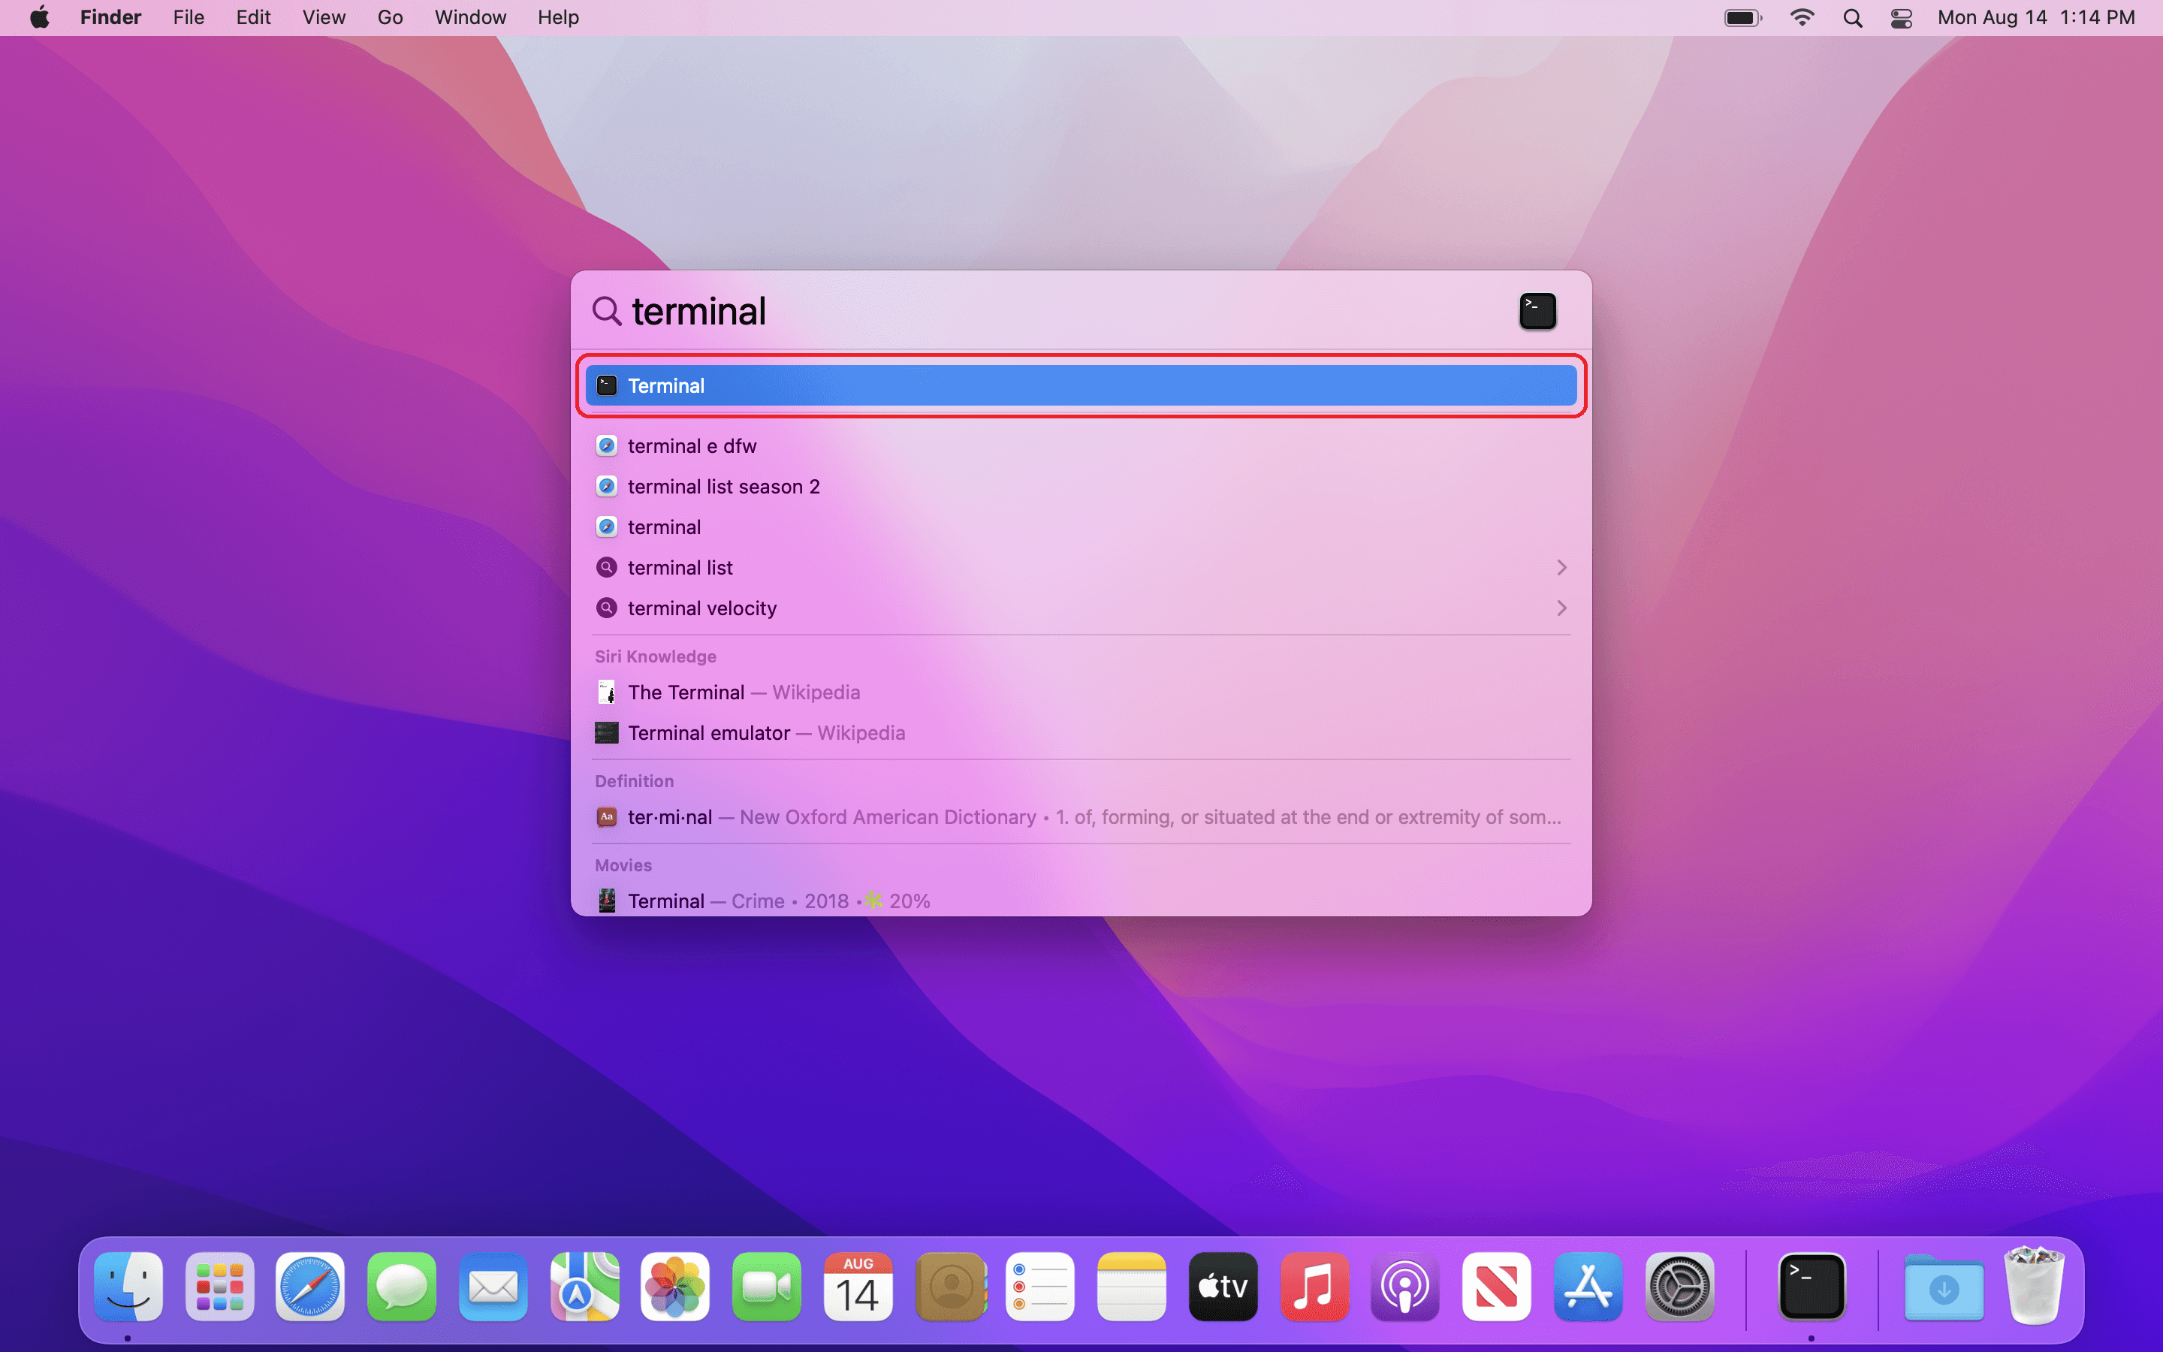This screenshot has height=1352, width=2163.
Task: Open the Window menu
Action: [x=470, y=18]
